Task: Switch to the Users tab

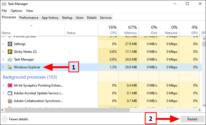Action: (80, 18)
